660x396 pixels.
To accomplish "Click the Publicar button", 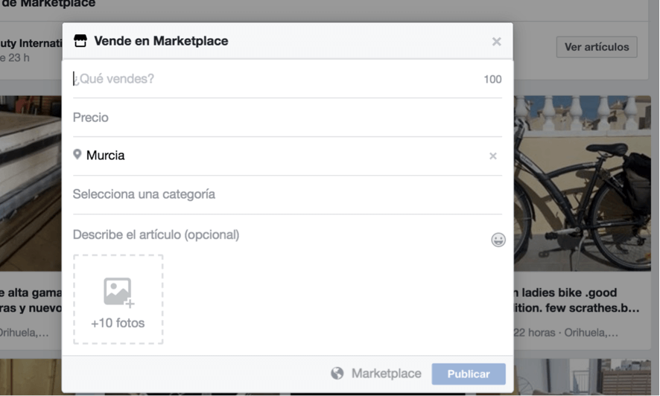I will click(x=469, y=374).
